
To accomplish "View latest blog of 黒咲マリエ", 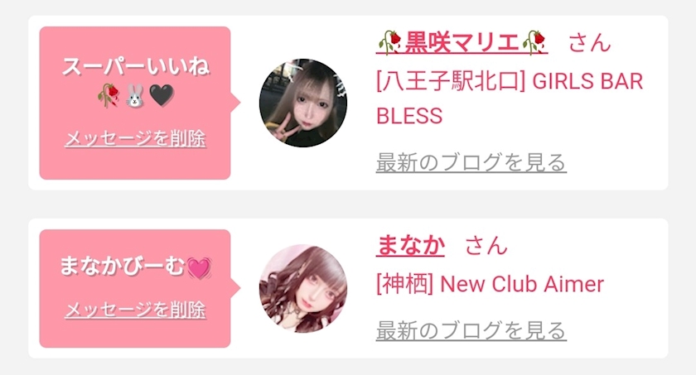I will coord(471,162).
